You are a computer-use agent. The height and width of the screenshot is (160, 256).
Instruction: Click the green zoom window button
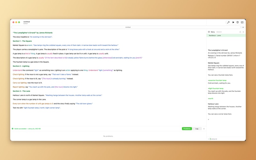coord(19,22)
